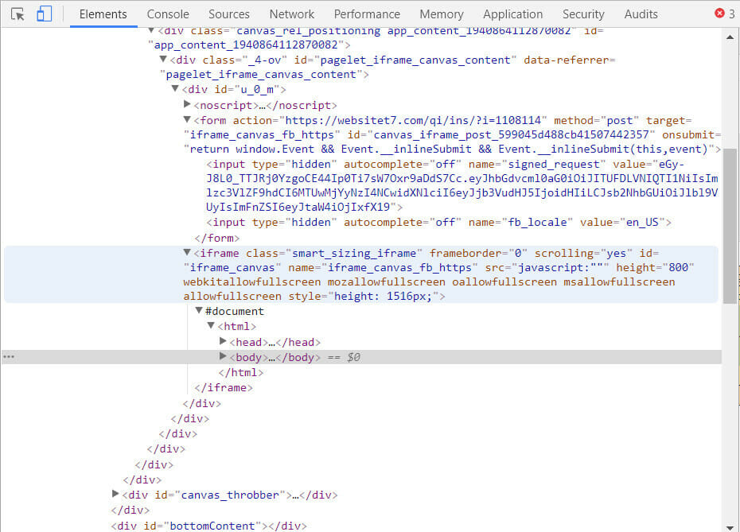
Task: Open the Security tab
Action: coord(582,14)
